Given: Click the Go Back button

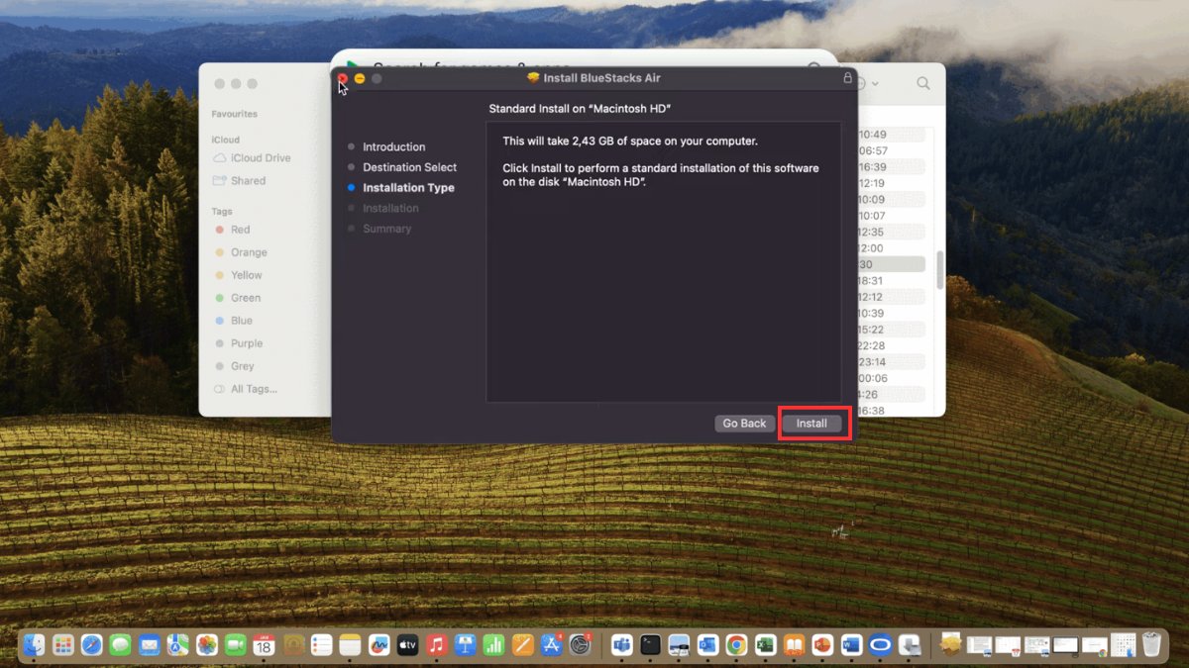Looking at the screenshot, I should point(744,424).
